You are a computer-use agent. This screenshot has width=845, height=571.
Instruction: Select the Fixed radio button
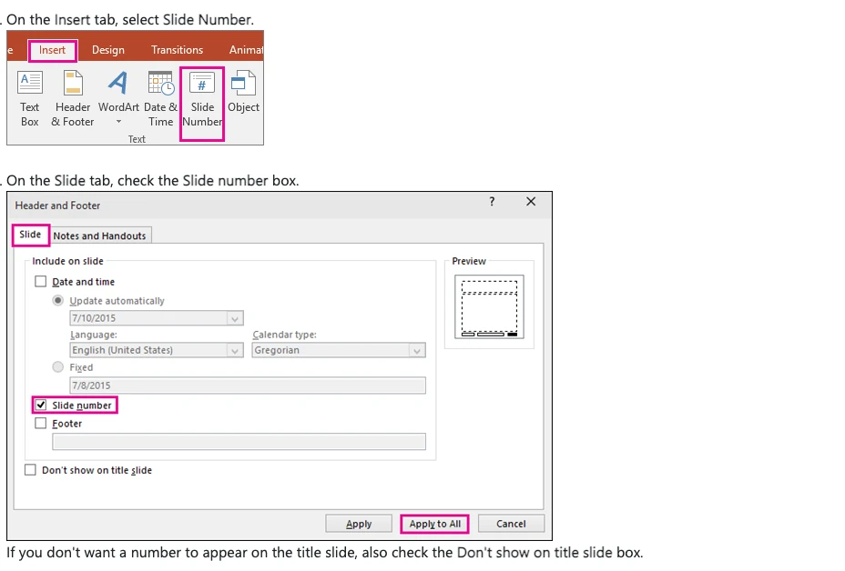[57, 367]
